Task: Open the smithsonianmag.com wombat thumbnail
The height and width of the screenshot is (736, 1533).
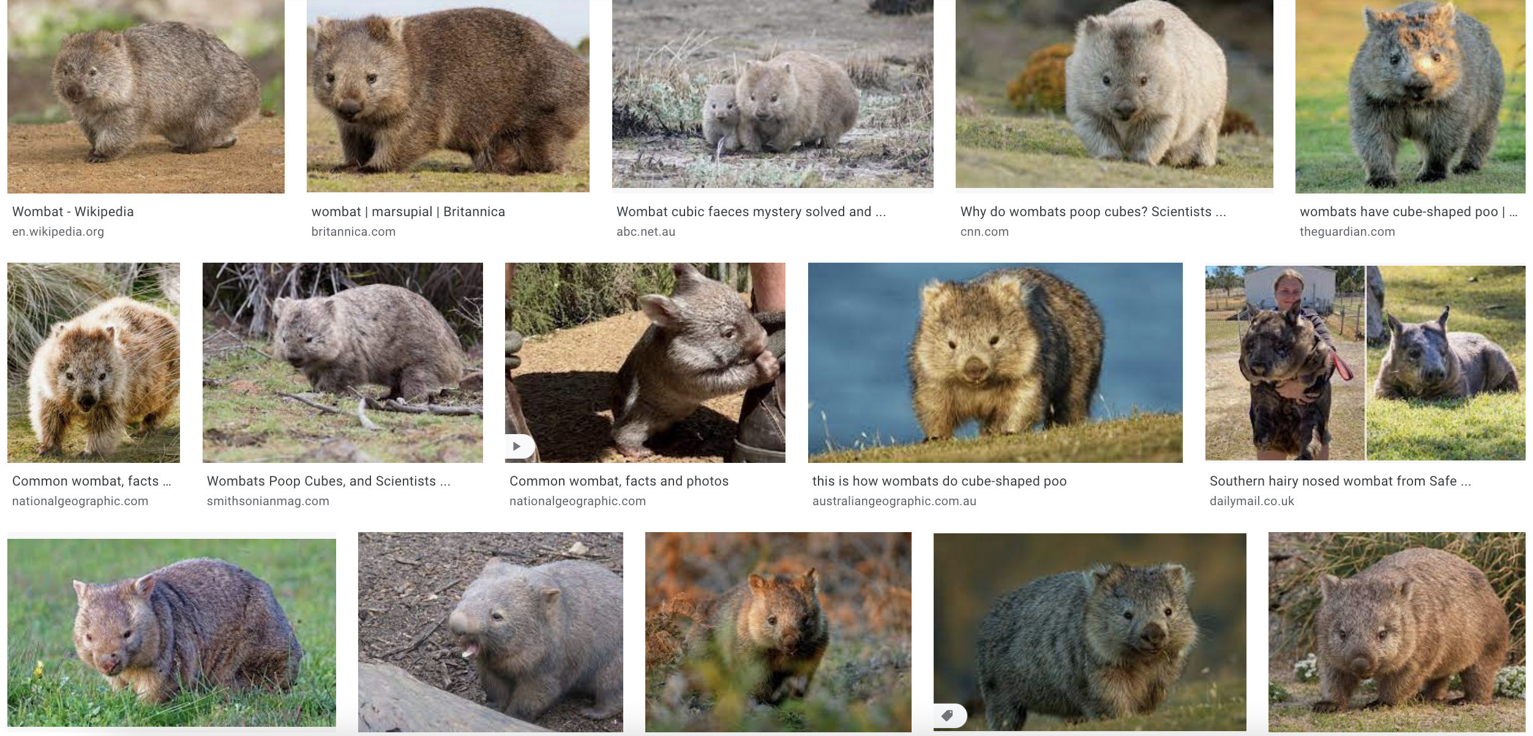Action: (343, 362)
